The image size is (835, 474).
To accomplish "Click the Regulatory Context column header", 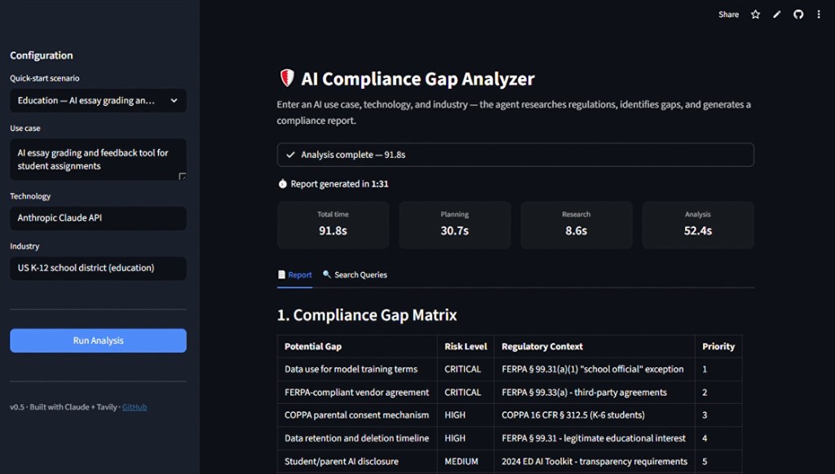I will point(594,346).
